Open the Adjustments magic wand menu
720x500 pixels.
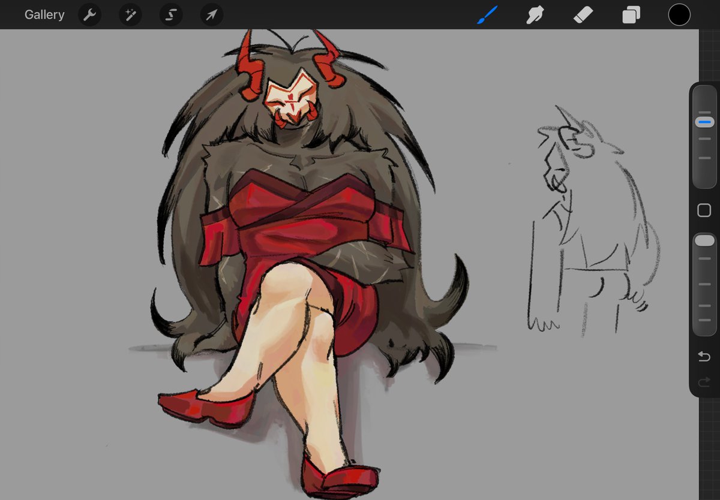point(130,15)
